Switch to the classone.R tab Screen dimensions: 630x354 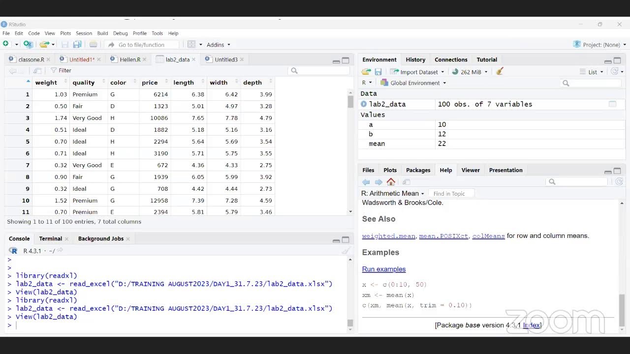point(31,59)
